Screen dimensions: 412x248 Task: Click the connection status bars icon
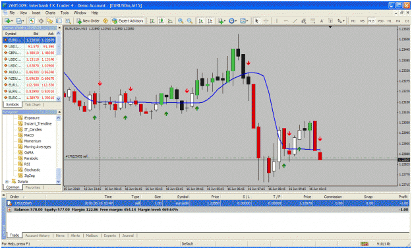coord(364,244)
